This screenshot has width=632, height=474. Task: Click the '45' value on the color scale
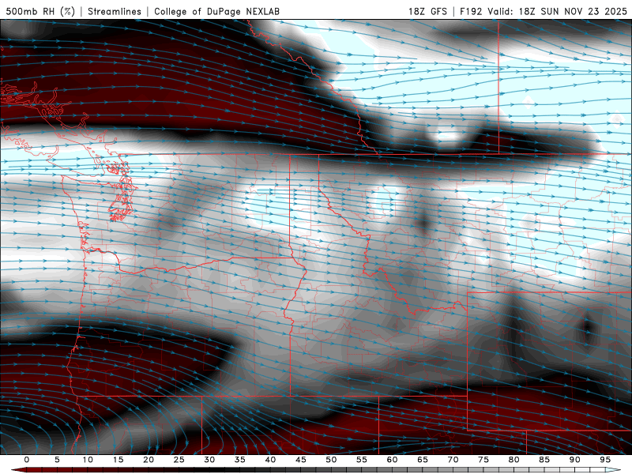click(x=301, y=460)
